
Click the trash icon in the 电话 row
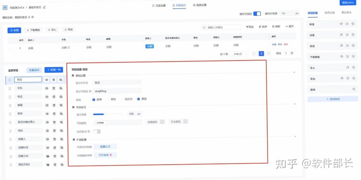[54, 97]
